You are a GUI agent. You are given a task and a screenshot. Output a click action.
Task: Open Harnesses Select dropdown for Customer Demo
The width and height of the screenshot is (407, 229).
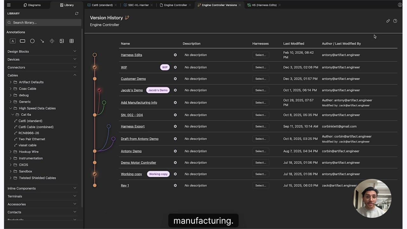[261, 79]
